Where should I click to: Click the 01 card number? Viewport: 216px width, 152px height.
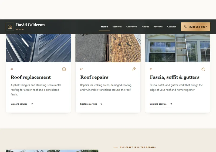(x=12, y=69)
